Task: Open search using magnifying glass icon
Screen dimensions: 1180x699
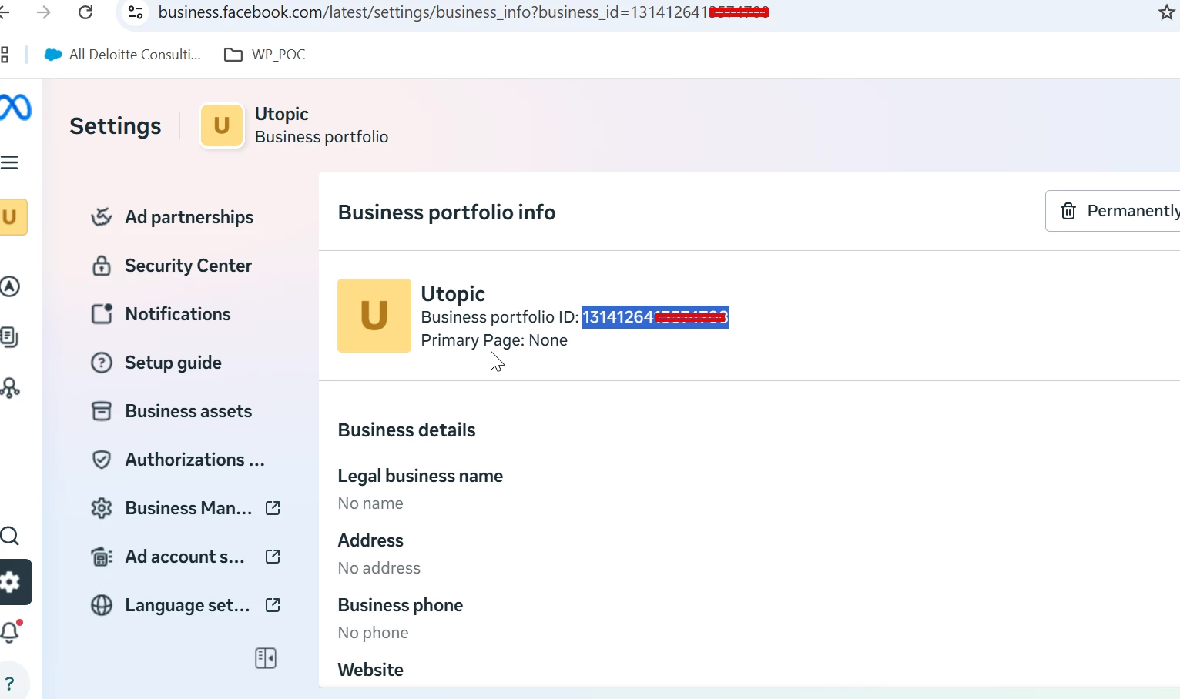Action: point(10,536)
